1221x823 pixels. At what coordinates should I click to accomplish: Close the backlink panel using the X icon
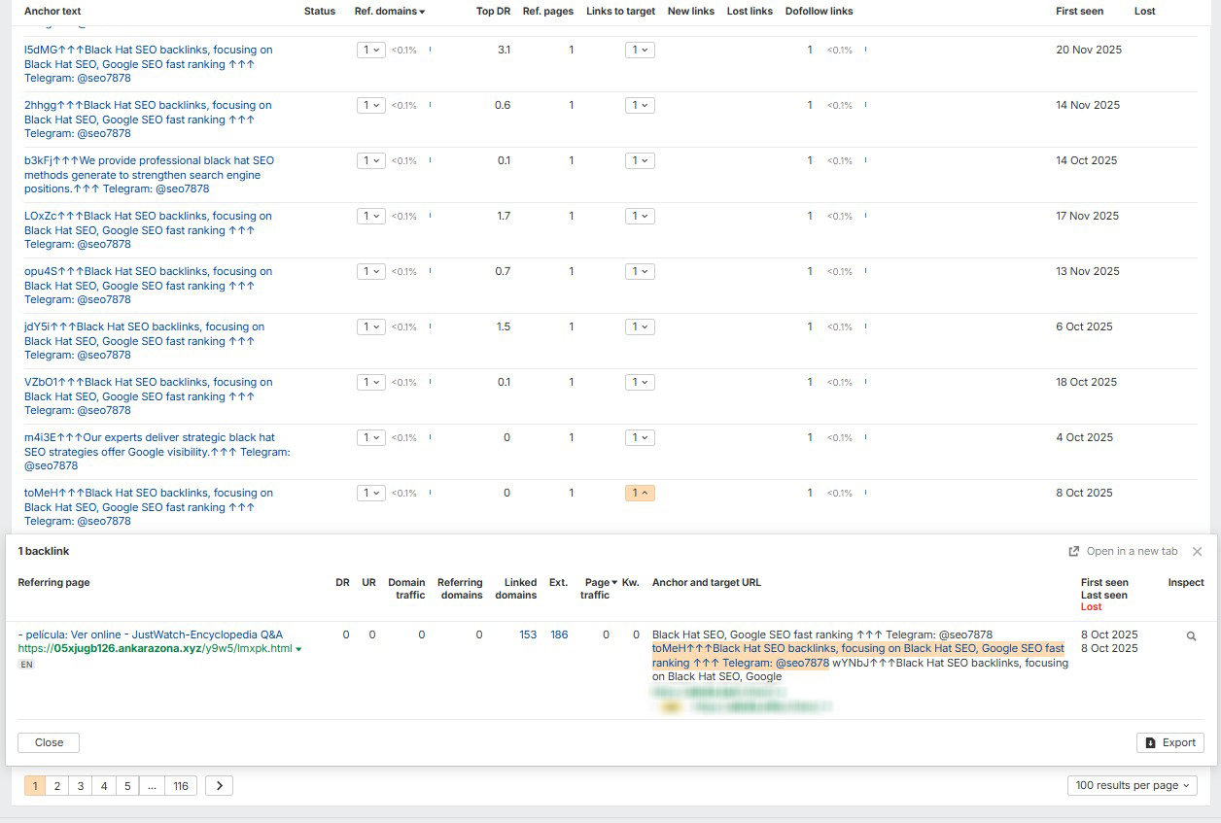(1197, 552)
